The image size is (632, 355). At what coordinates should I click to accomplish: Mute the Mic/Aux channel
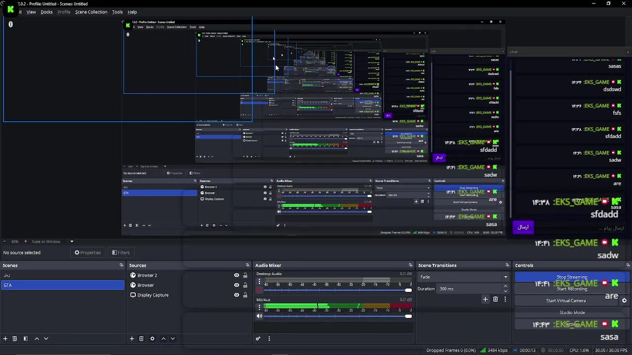click(260, 316)
